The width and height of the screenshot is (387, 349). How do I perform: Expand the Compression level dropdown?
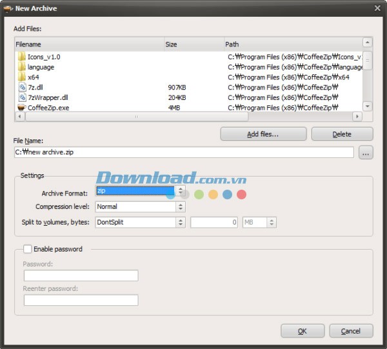pyautogui.click(x=180, y=207)
